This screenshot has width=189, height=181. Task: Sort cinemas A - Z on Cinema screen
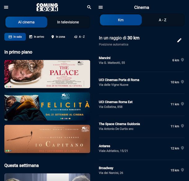[x=162, y=20]
